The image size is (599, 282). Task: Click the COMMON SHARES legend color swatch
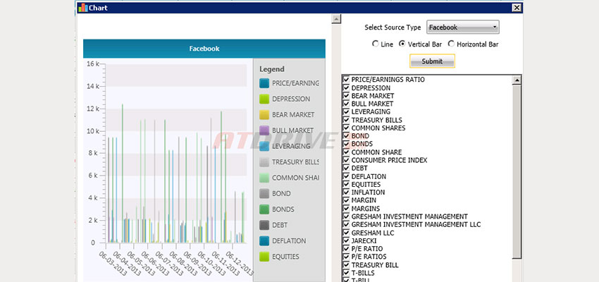pos(264,178)
